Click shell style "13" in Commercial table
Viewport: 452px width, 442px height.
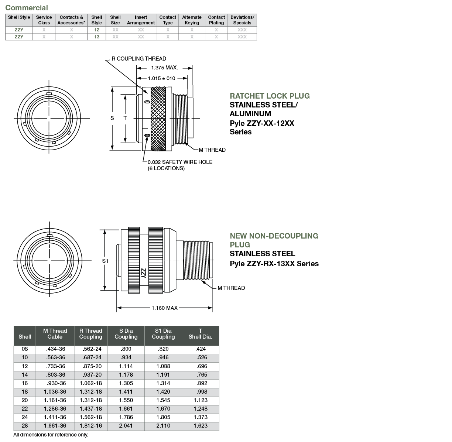tap(97, 37)
